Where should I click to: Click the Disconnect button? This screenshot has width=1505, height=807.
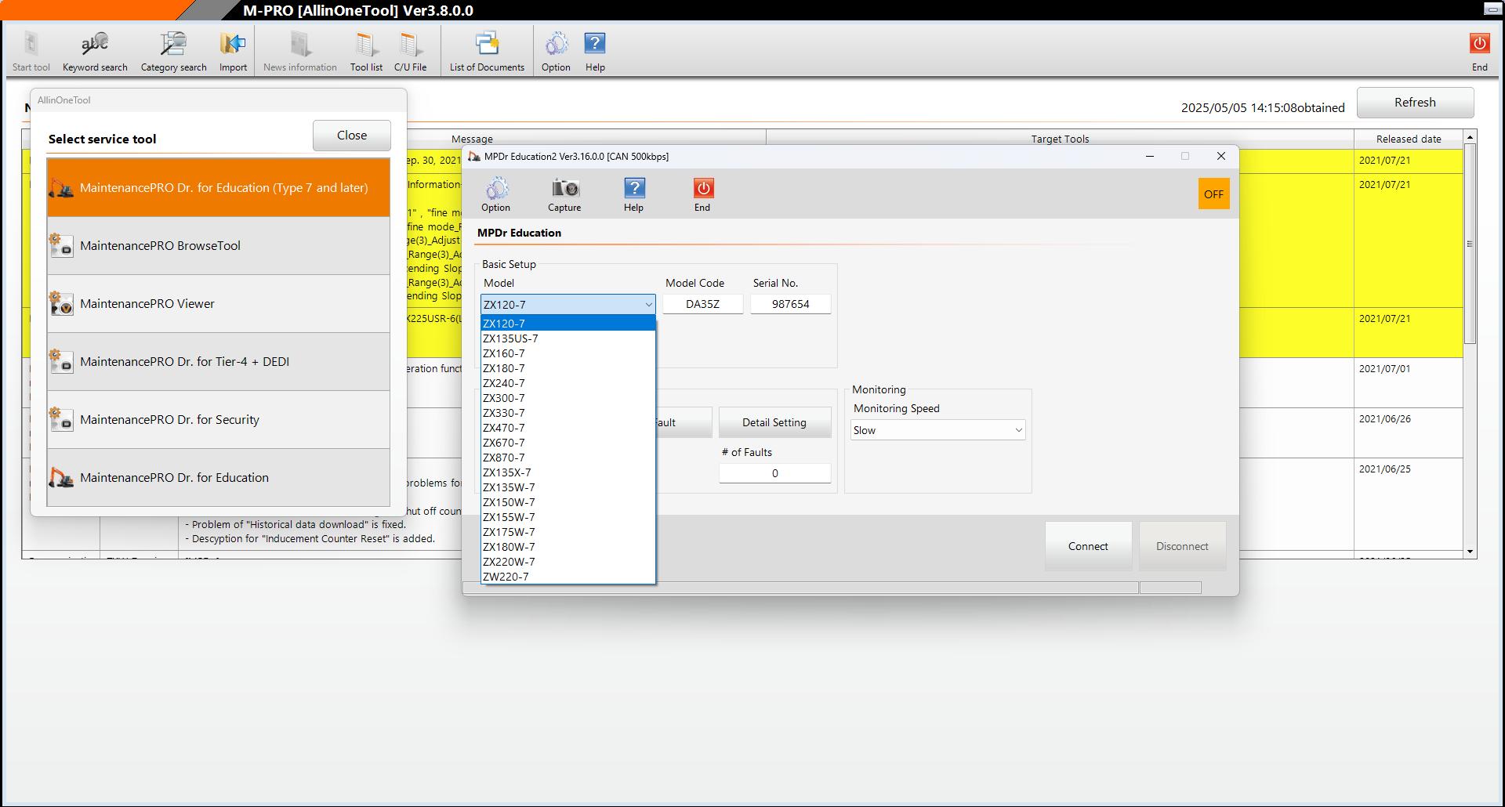pyautogui.click(x=1182, y=546)
